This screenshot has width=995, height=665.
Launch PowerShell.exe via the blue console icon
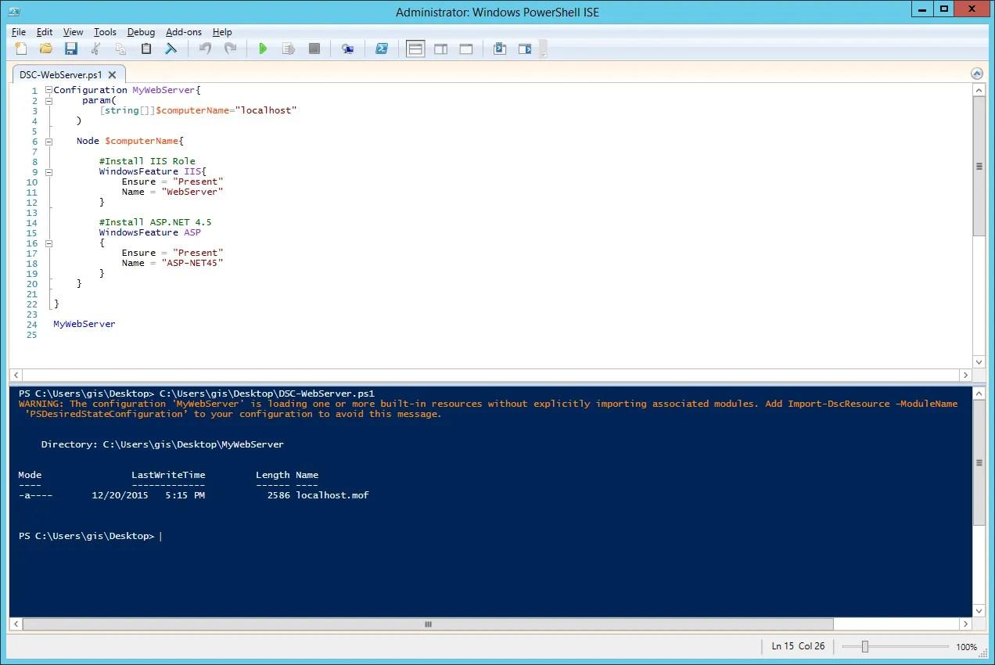382,49
